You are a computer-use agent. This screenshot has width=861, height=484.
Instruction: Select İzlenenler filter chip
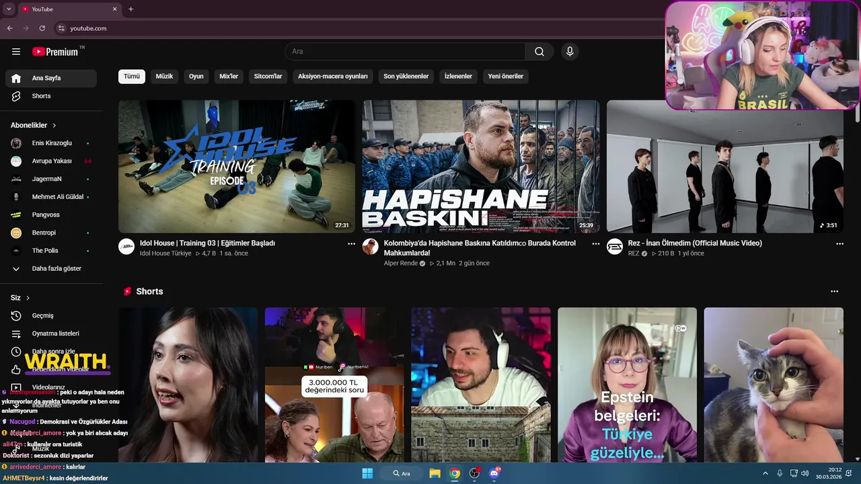(458, 77)
